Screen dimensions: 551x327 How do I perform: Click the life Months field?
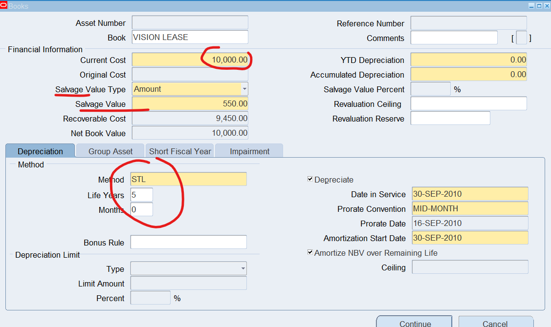pos(142,209)
